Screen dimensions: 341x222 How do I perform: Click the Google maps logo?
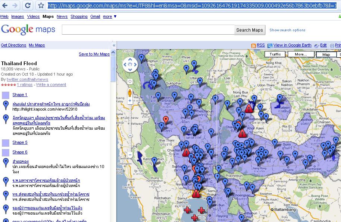pos(28,29)
